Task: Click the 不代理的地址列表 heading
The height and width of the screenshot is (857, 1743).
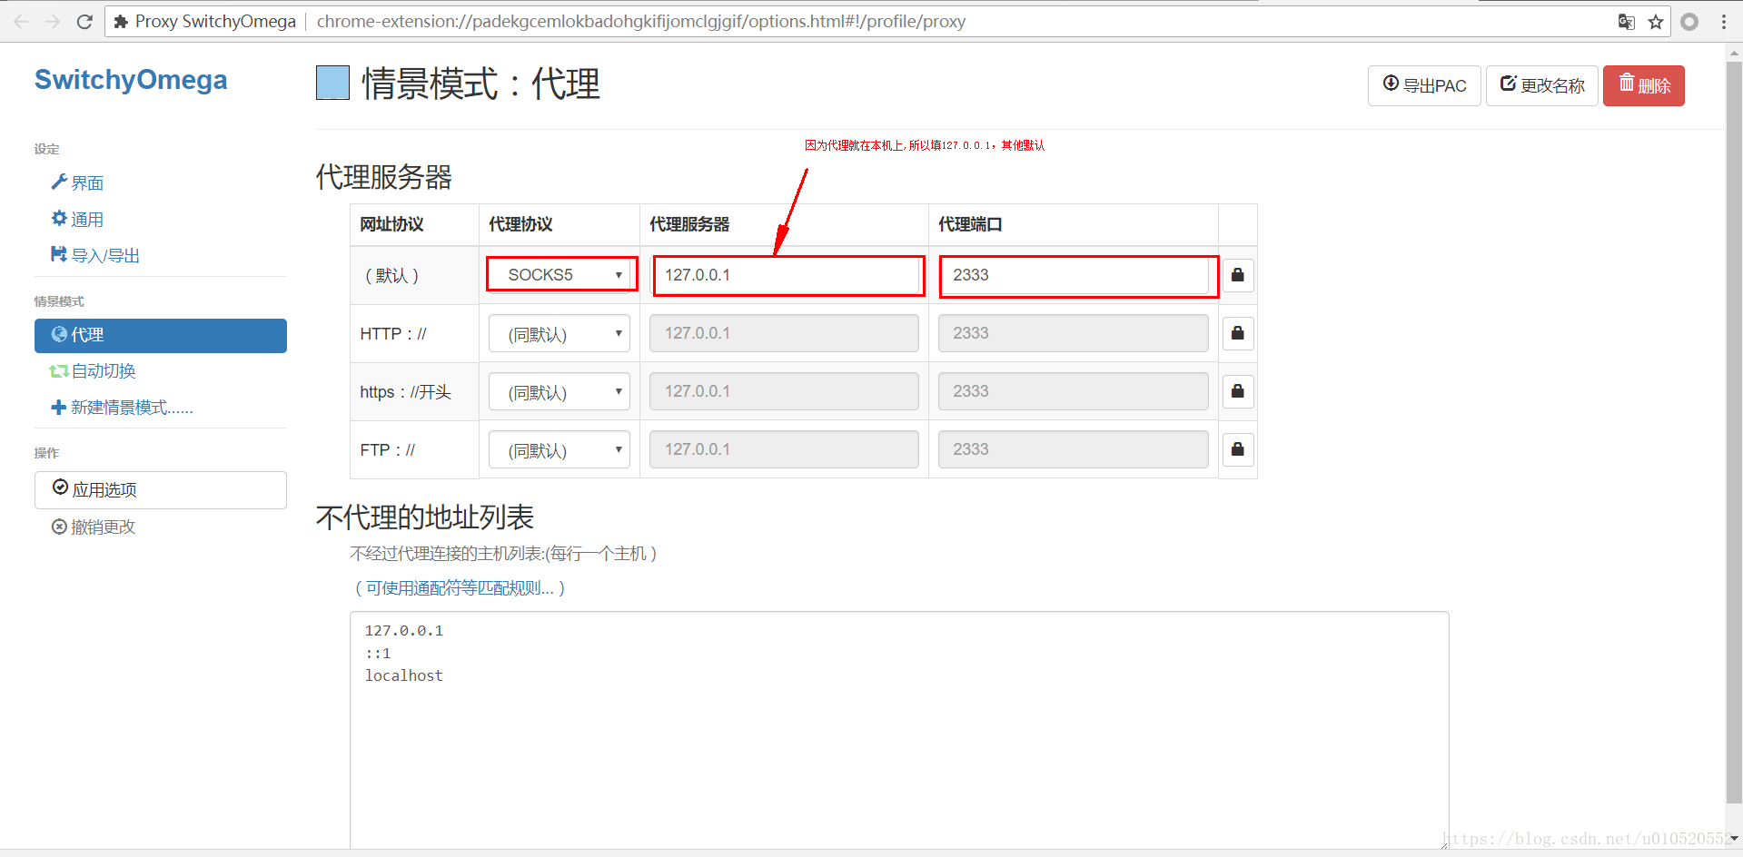Action: pyautogui.click(x=425, y=517)
